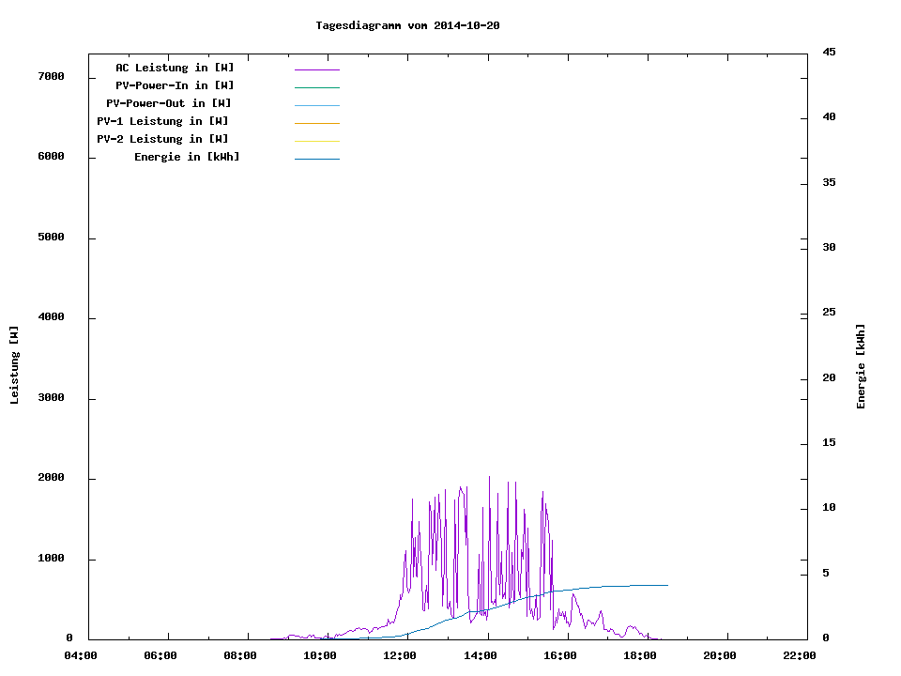Click the 12:00 time axis tick label
The width and height of the screenshot is (901, 676).
point(400,655)
